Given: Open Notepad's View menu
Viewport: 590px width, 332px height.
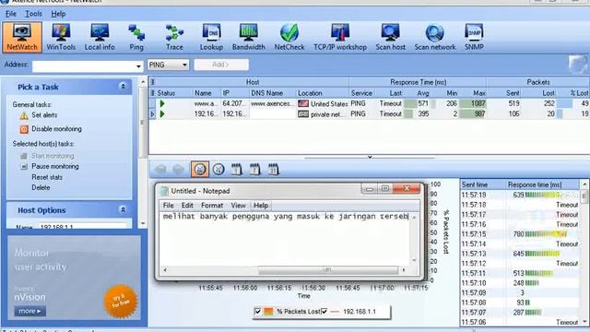Looking at the screenshot, I should (x=238, y=205).
